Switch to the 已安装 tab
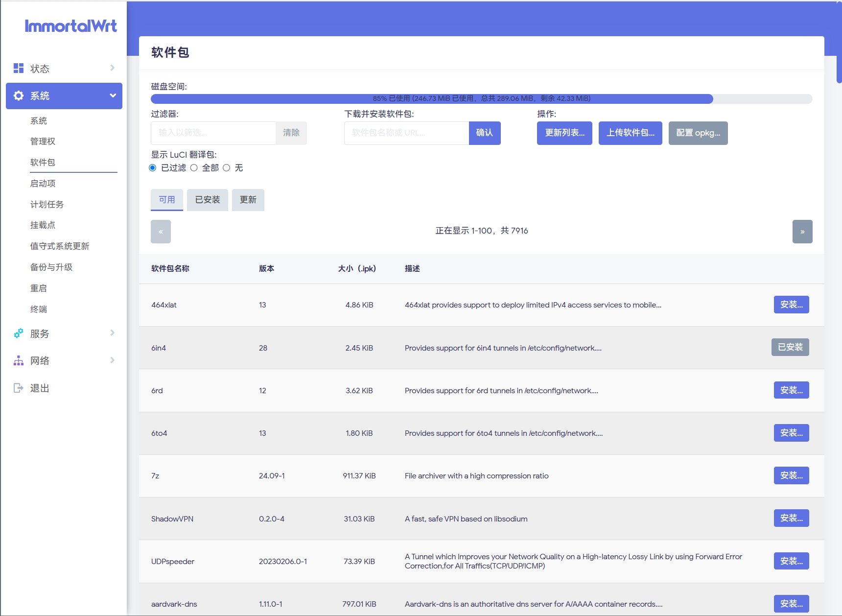 208,200
